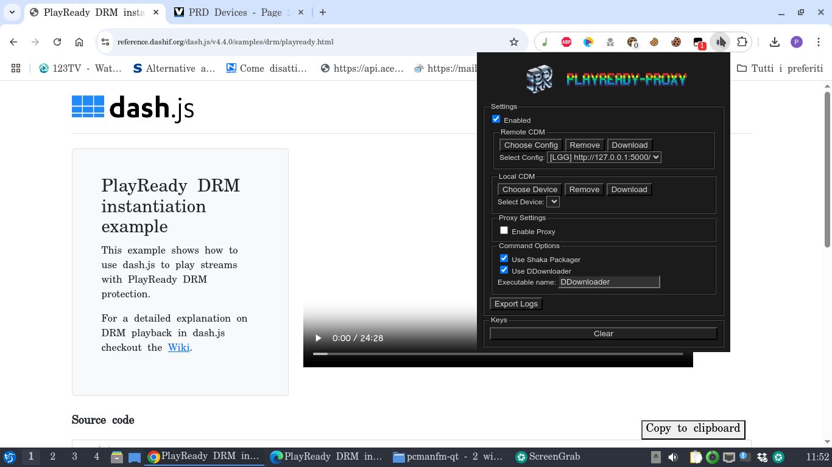The height and width of the screenshot is (467, 832).
Task: Open the Wiki link
Action: pyautogui.click(x=178, y=348)
